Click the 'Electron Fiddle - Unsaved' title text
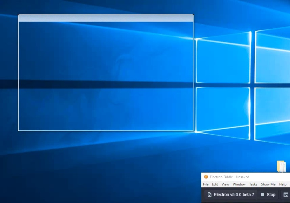Image resolution: width=290 pixels, height=203 pixels. pyautogui.click(x=229, y=177)
